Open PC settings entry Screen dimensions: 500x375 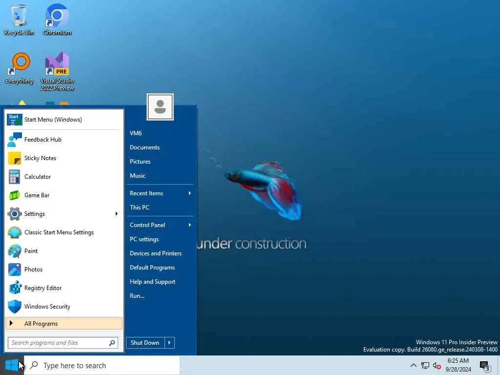(144, 239)
